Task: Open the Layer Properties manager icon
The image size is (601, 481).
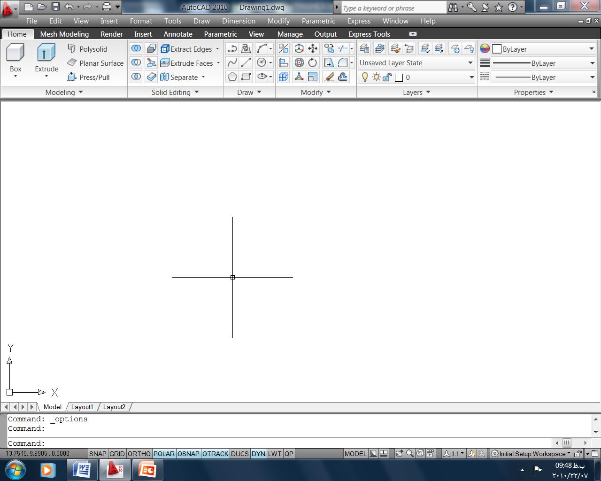Action: tap(364, 48)
